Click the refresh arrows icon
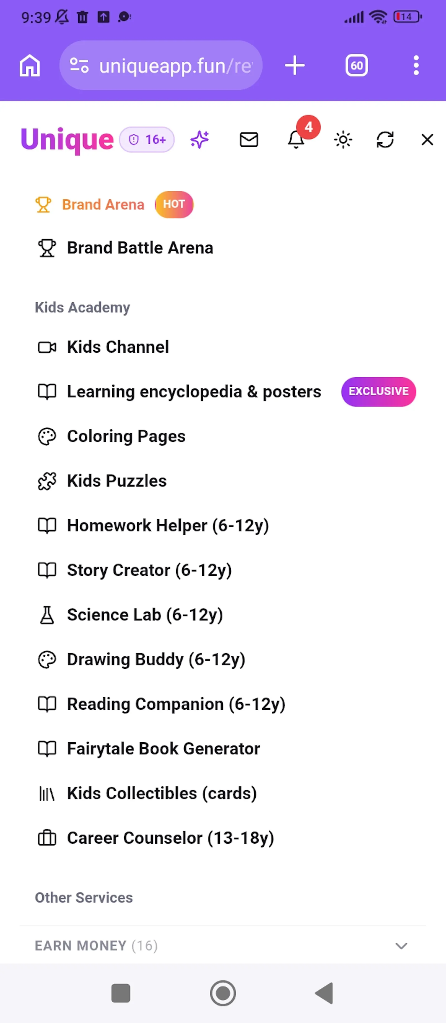This screenshot has height=1023, width=446. (385, 140)
